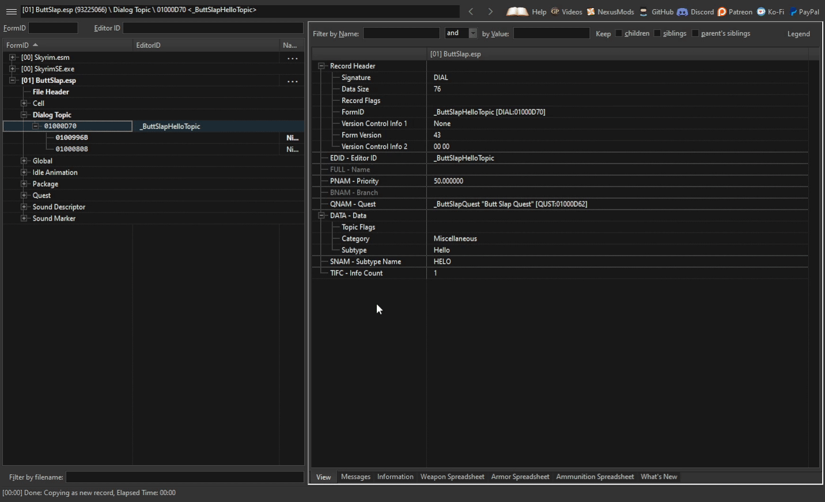Screen dimensions: 825x502
Task: Open the Help documentation icon
Action: (517, 12)
